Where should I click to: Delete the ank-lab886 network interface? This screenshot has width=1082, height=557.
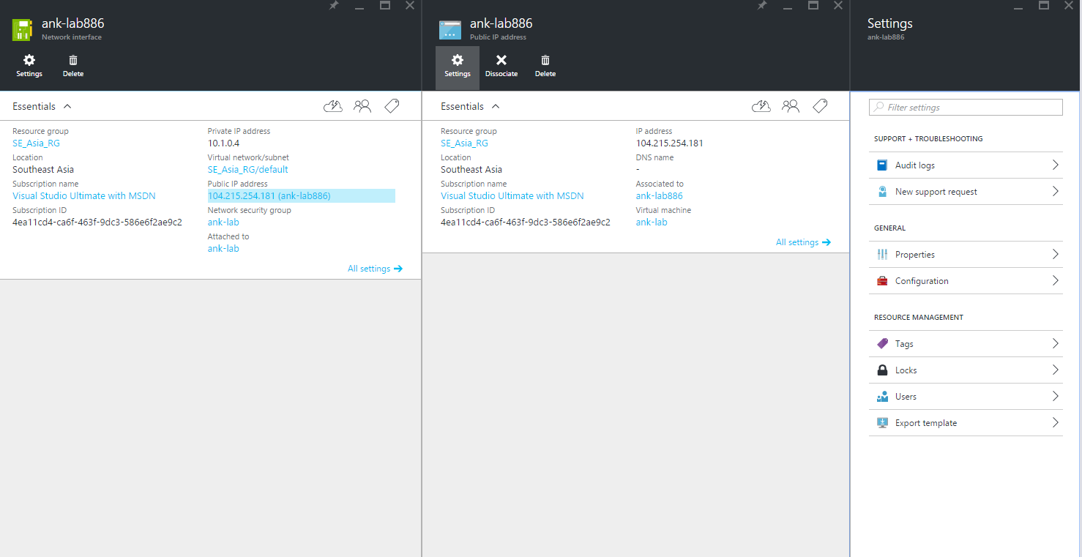(73, 65)
